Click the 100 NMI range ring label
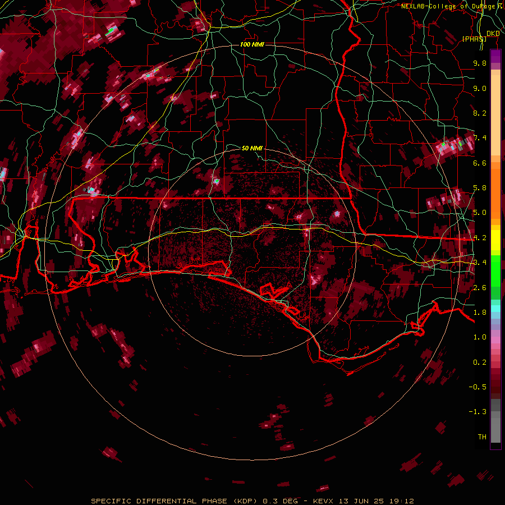Image resolution: width=505 pixels, height=505 pixels. click(252, 44)
